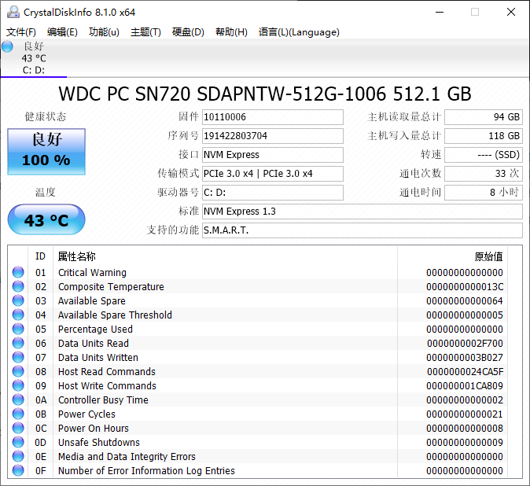Screen dimensions: 530x486
Task: Open the 语言(L)(Language) menu
Action: click(299, 32)
